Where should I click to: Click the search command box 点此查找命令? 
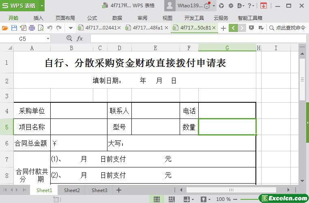pyautogui.click(x=287, y=28)
